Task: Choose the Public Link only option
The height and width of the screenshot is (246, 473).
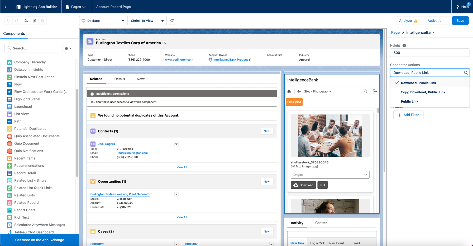Action: (x=409, y=101)
